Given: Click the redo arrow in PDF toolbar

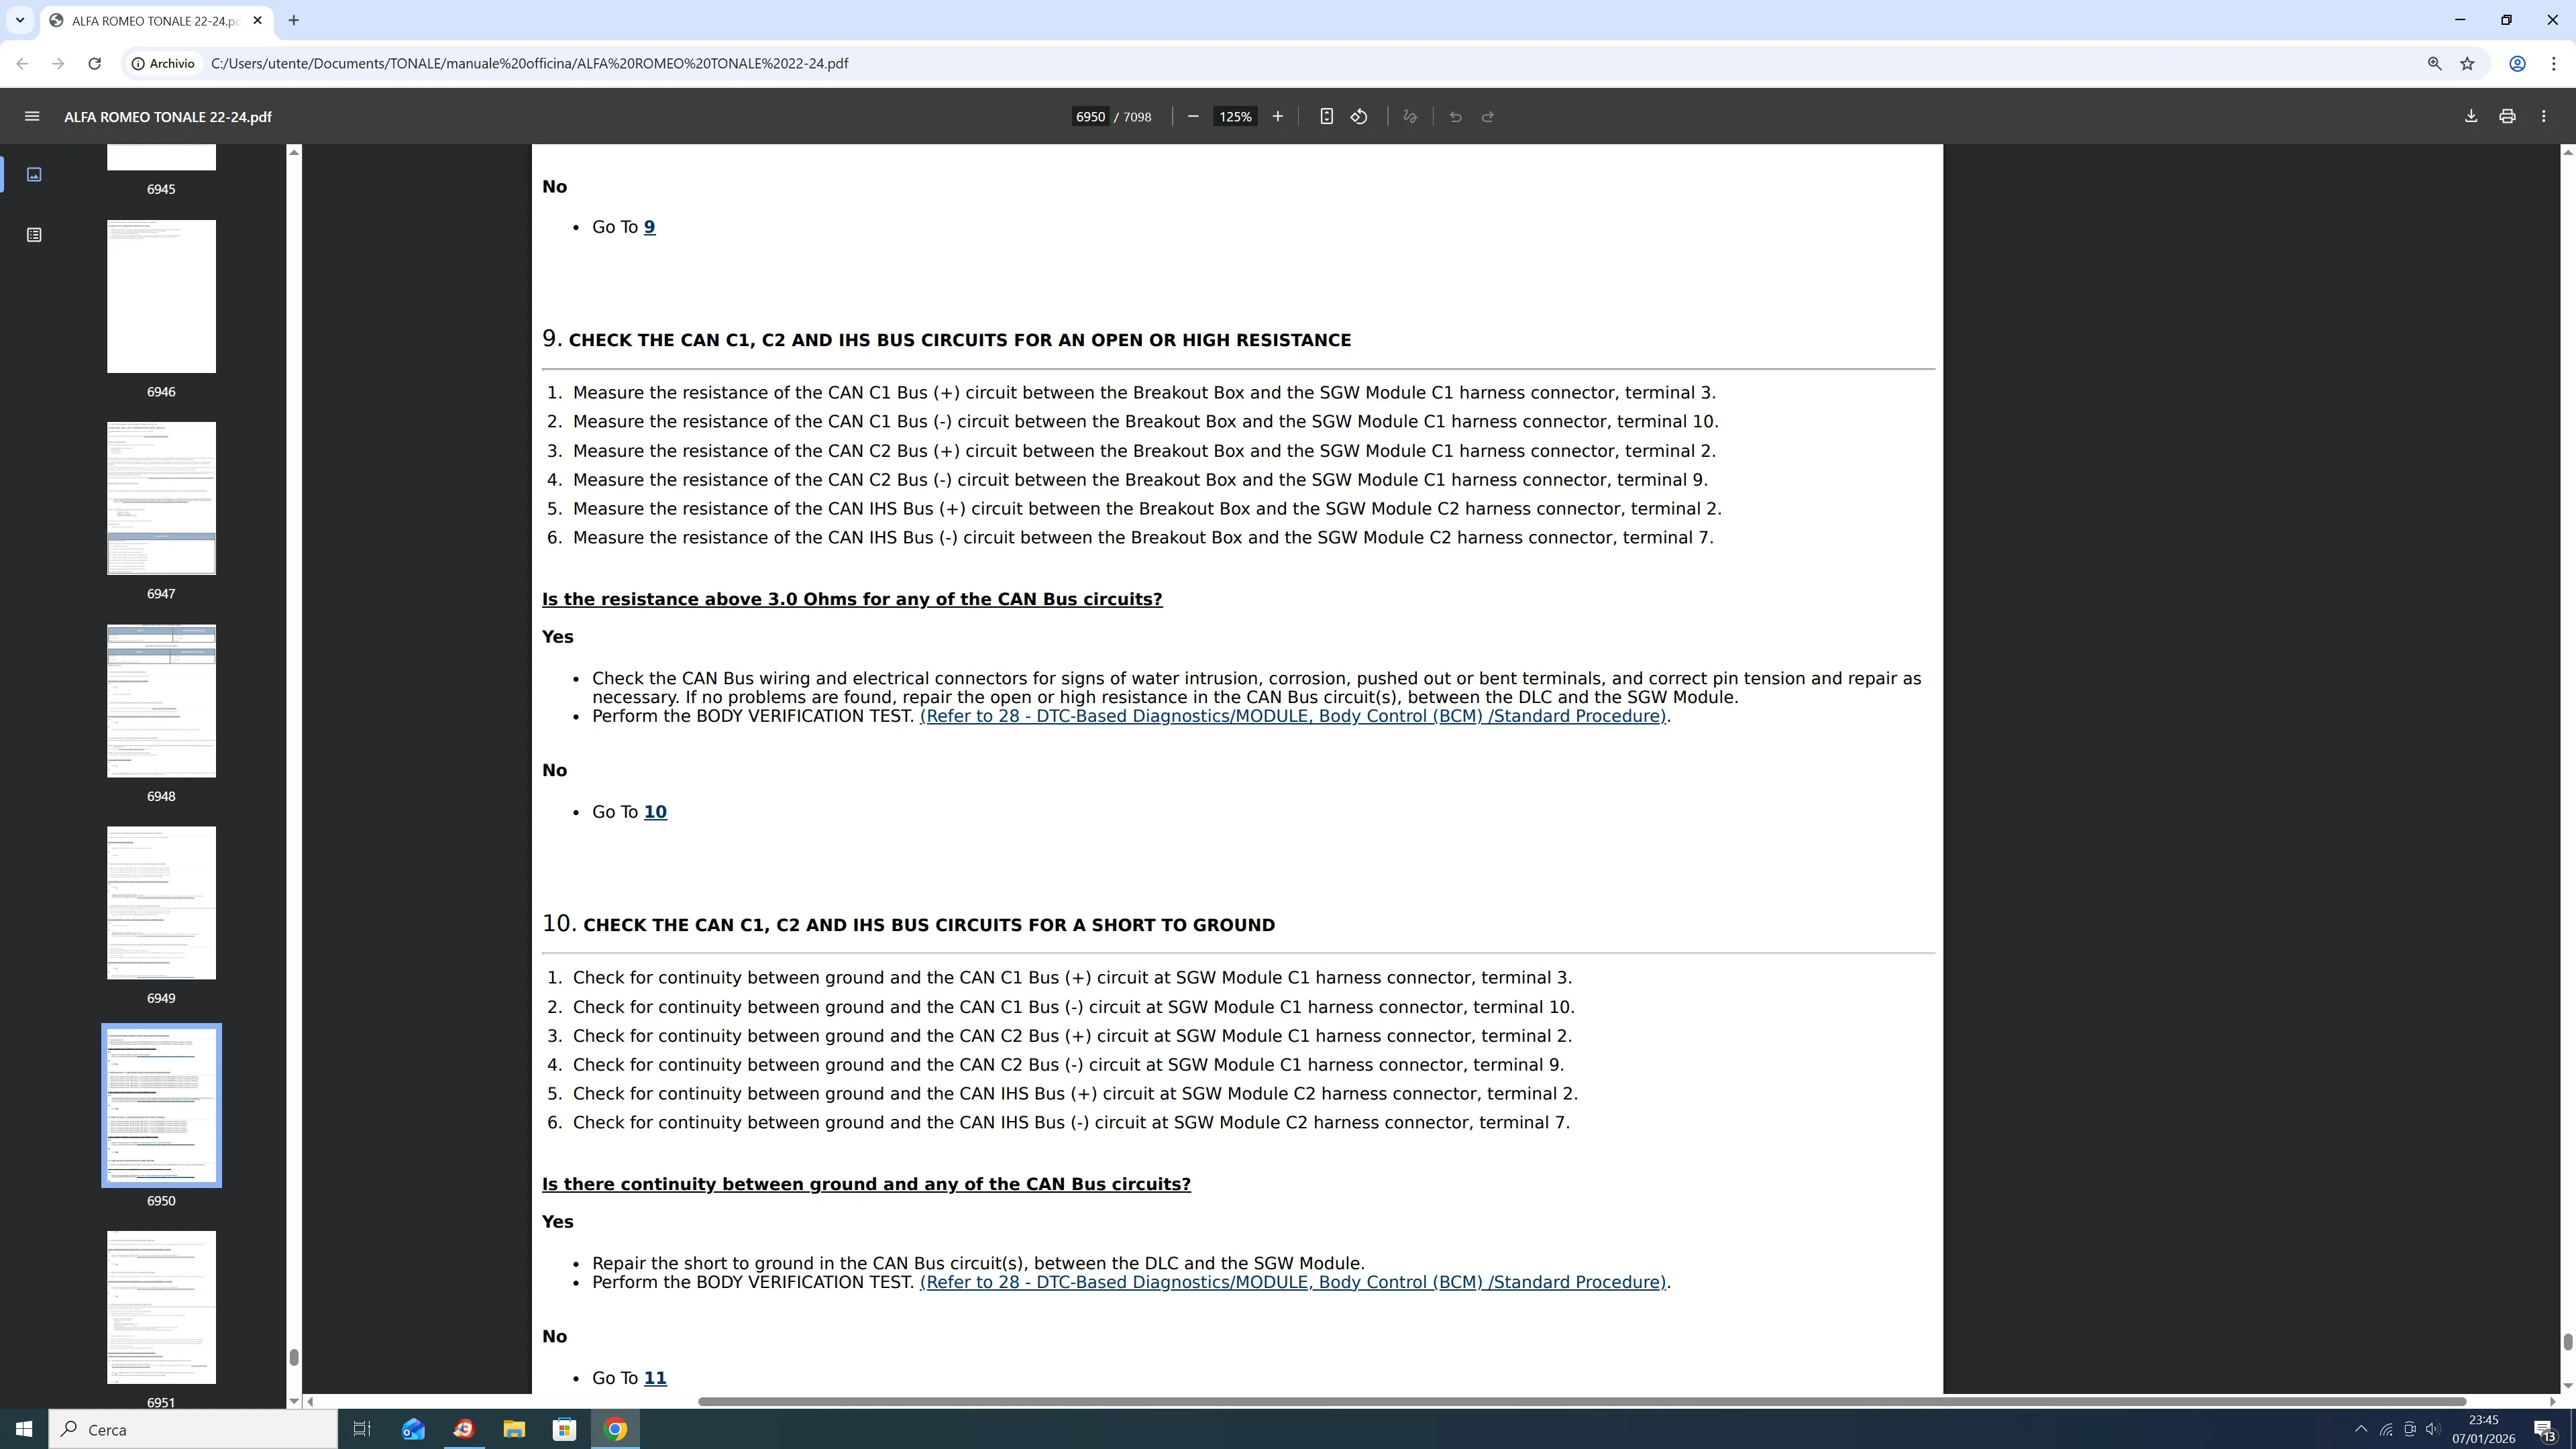Looking at the screenshot, I should click(x=1487, y=117).
